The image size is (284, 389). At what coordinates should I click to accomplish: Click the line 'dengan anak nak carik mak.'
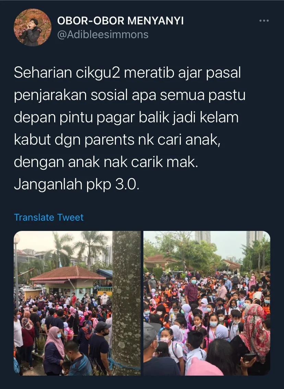[106, 162]
